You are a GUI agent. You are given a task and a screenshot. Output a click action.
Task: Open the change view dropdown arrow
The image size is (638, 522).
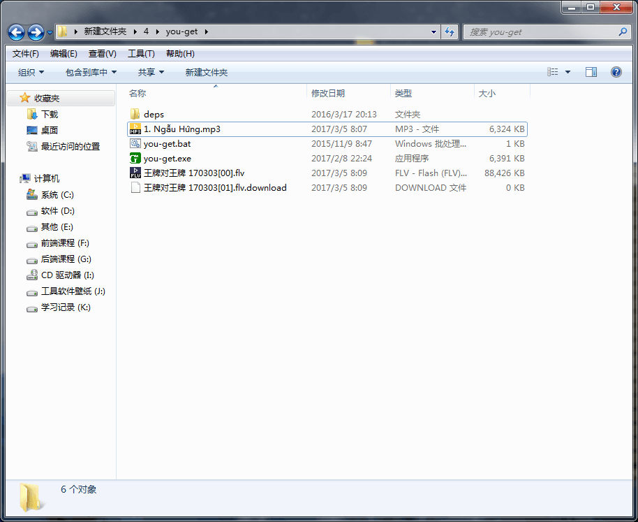click(x=567, y=72)
